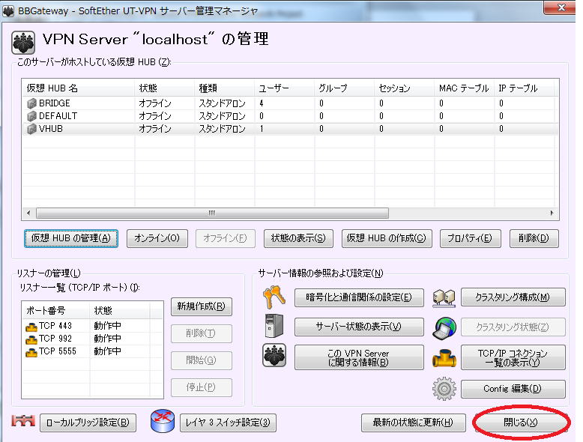Click スタンドアロン in the BRIDGE row
The image size is (583, 442).
coord(223,103)
